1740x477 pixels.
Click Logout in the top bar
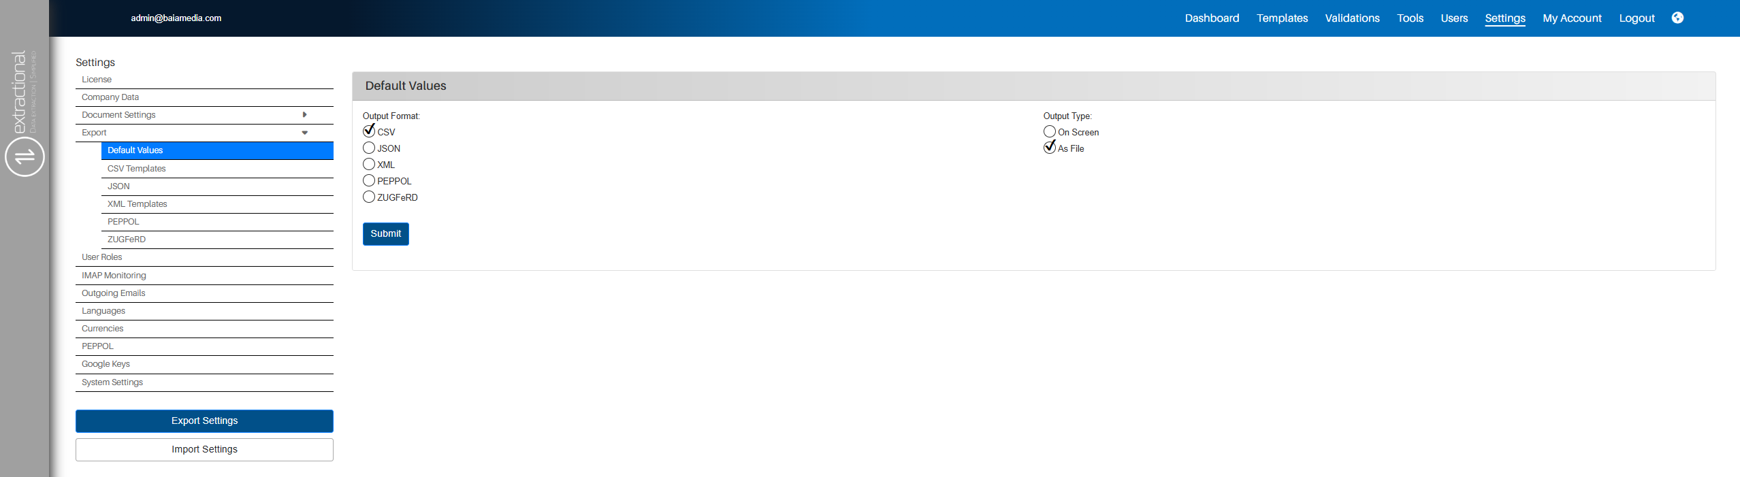[x=1637, y=18]
